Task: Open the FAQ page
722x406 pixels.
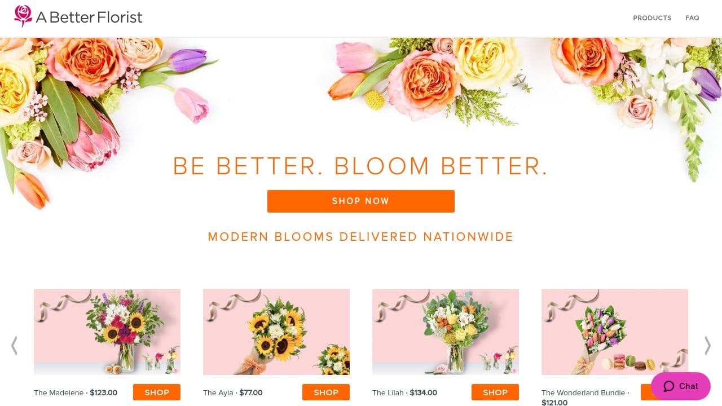Action: pos(692,17)
